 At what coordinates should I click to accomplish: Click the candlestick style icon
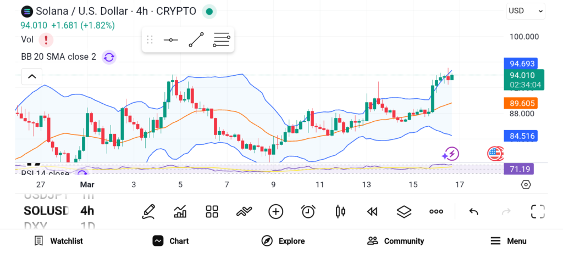tap(340, 211)
